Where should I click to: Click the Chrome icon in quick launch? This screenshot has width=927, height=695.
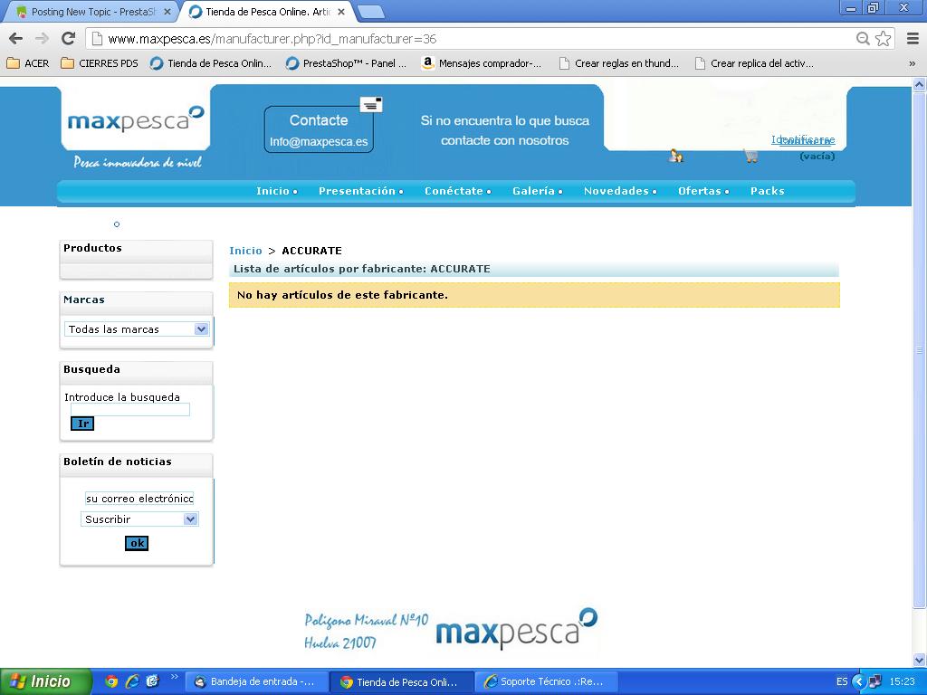pyautogui.click(x=111, y=681)
